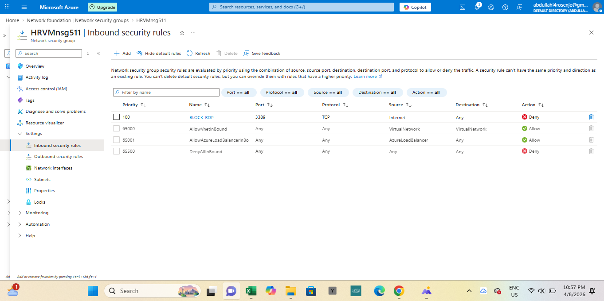Collapse the resource menu with double chevron
Screen dimensions: 604x301
tap(98, 53)
